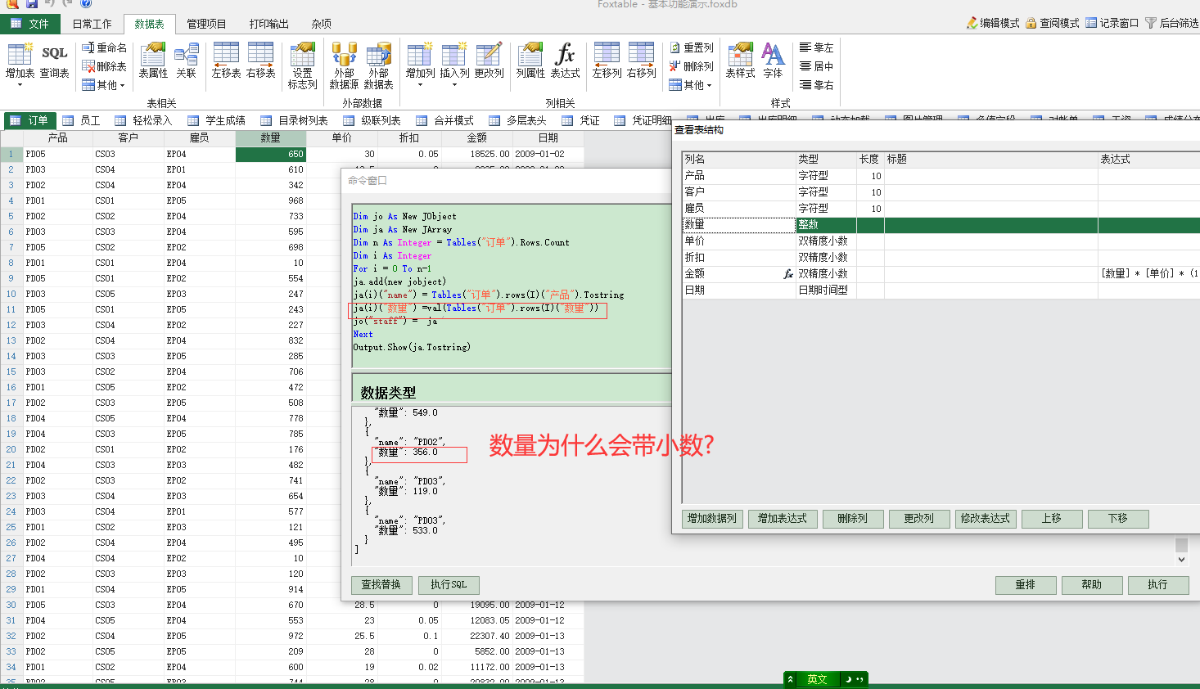Switch to the 管理项目 ribbon tab
1200x689 pixels.
(206, 24)
